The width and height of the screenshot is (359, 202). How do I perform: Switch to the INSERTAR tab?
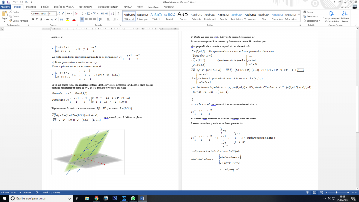point(31,7)
